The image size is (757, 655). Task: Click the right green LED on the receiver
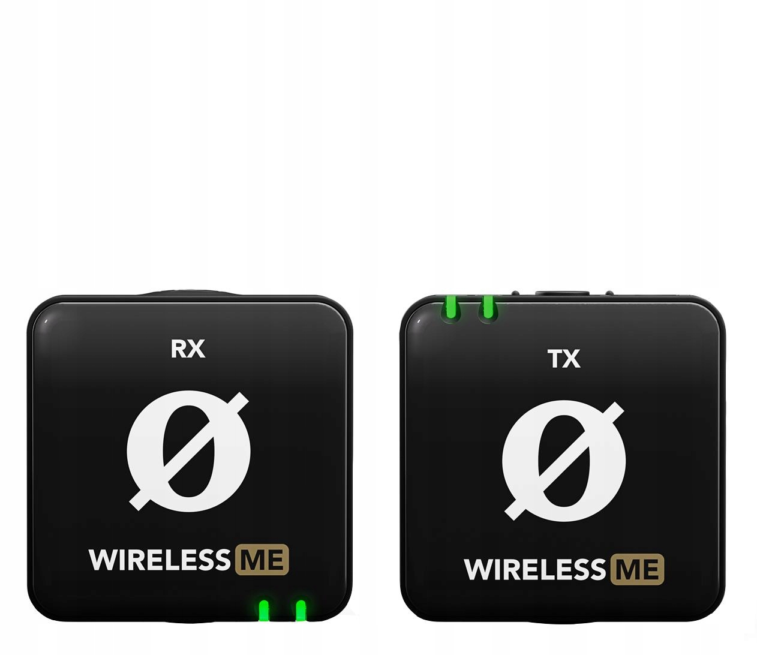(301, 610)
